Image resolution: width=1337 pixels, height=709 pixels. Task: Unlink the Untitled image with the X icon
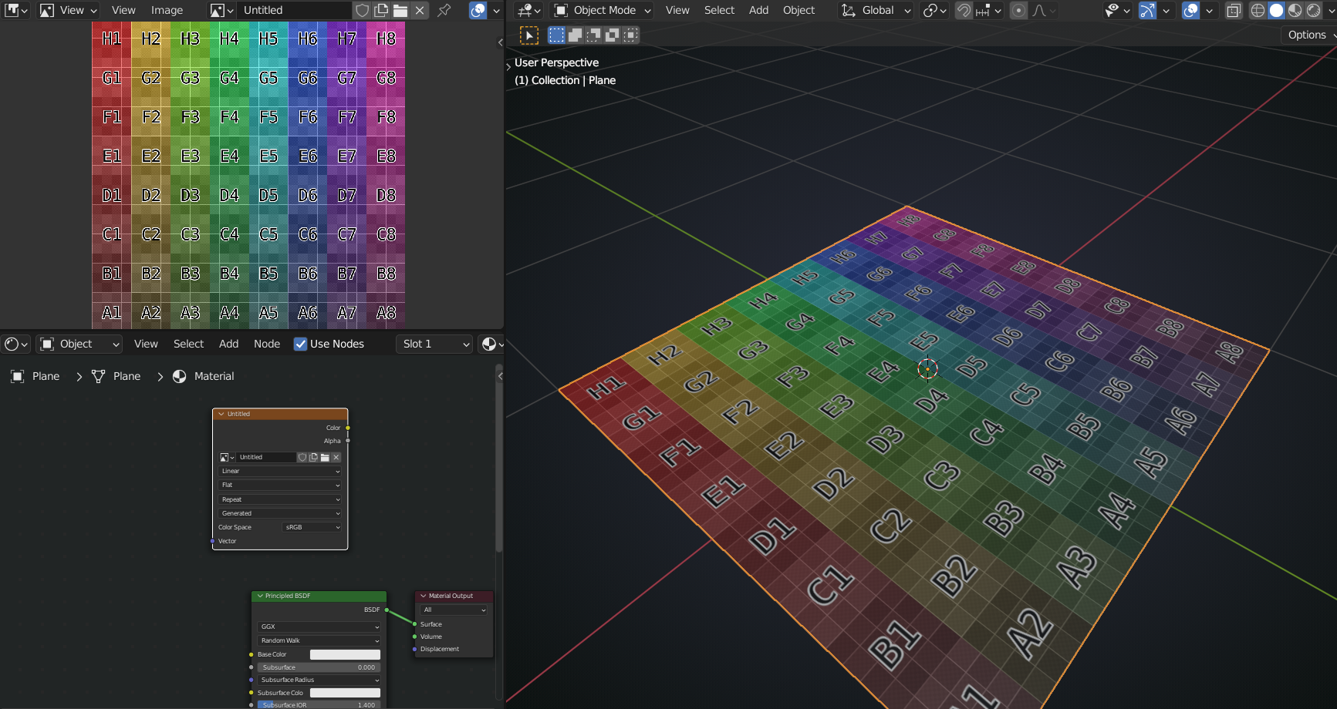(419, 11)
